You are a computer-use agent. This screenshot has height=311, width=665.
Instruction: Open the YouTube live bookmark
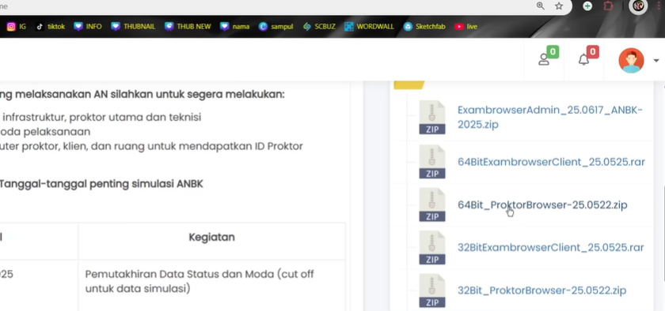(465, 27)
